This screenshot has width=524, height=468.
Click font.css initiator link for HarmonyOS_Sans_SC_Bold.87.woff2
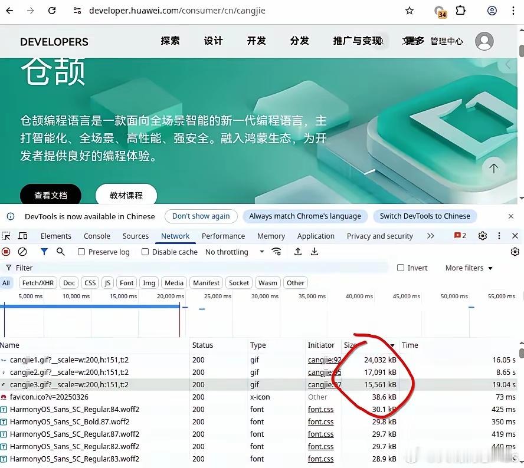(320, 422)
